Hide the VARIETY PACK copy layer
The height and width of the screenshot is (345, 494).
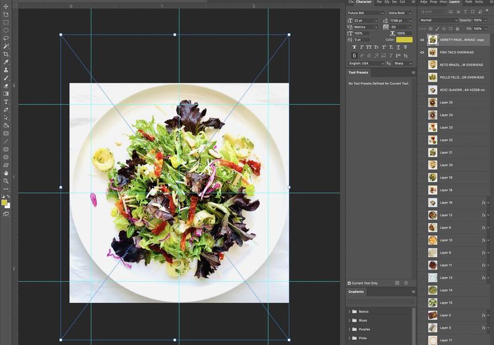point(422,40)
